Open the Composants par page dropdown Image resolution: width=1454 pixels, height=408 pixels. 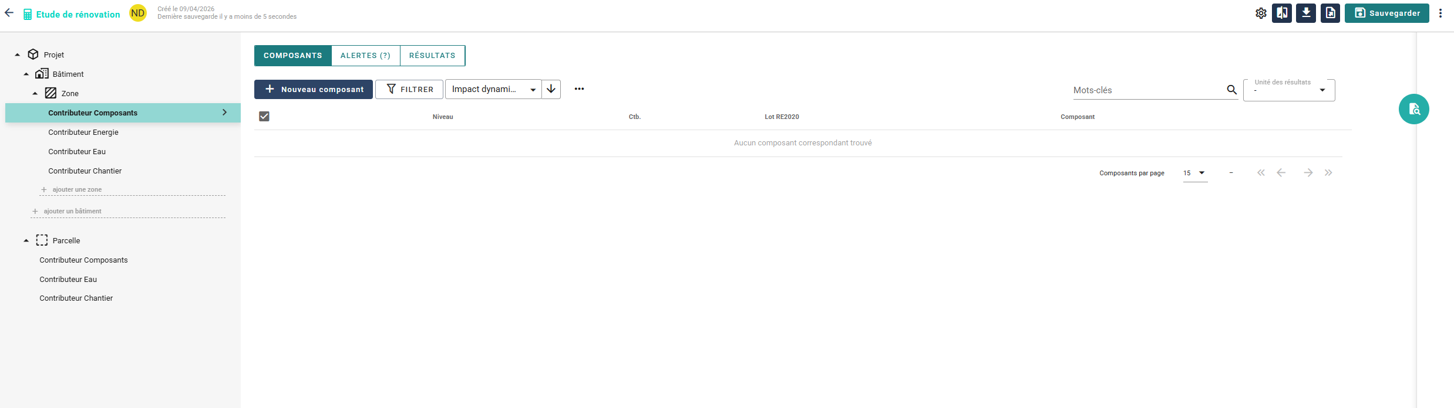(x=1195, y=173)
